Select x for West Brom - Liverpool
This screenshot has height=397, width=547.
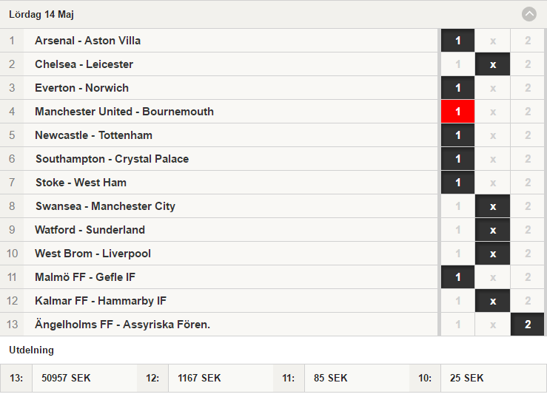coord(492,254)
